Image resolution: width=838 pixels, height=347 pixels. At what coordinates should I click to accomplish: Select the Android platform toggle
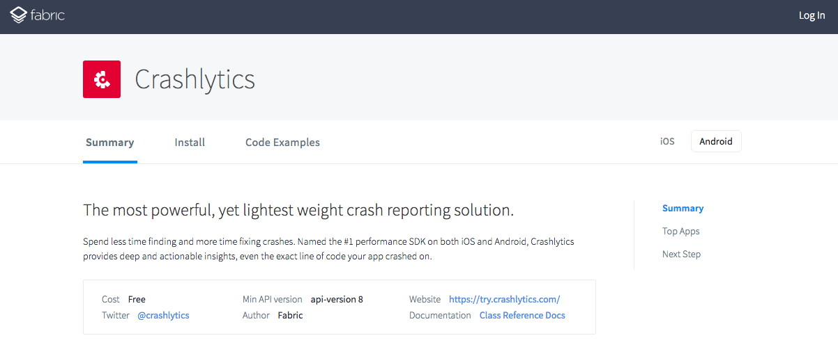tap(716, 141)
